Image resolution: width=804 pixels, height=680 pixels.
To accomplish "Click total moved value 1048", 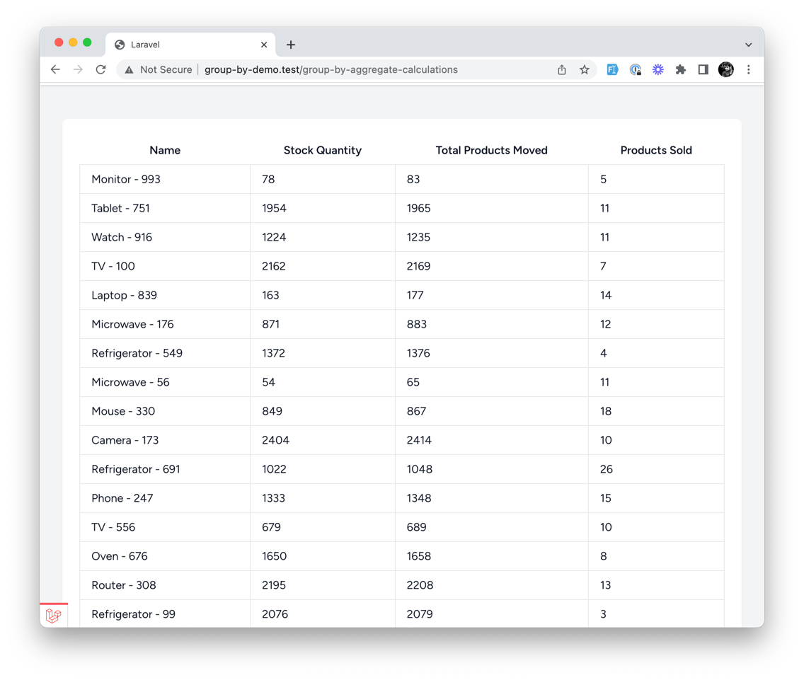I will tap(420, 469).
